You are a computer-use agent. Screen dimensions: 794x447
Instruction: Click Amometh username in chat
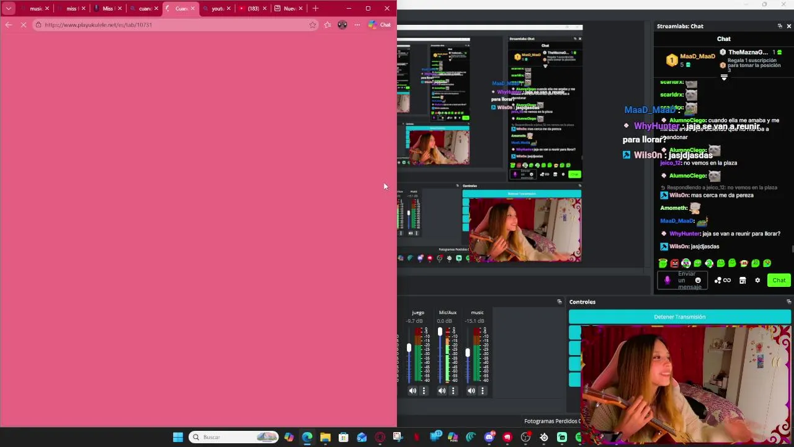coord(674,208)
